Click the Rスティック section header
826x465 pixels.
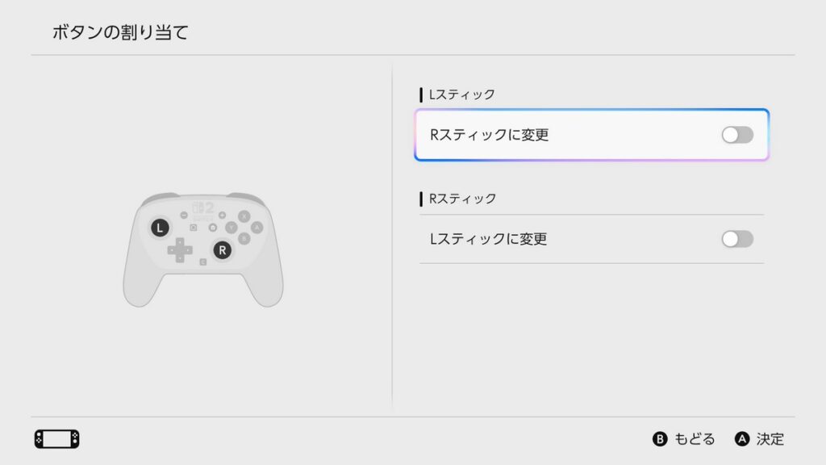(462, 199)
